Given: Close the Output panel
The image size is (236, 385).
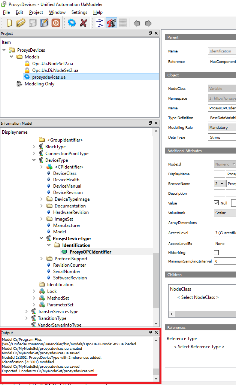Looking at the screenshot, I should [x=156, y=333].
